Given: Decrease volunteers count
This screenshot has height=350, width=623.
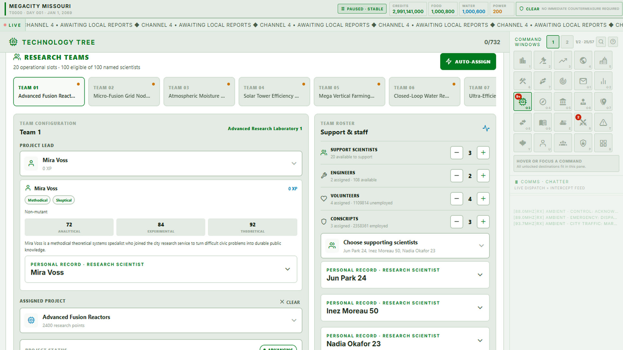Looking at the screenshot, I should 457,199.
